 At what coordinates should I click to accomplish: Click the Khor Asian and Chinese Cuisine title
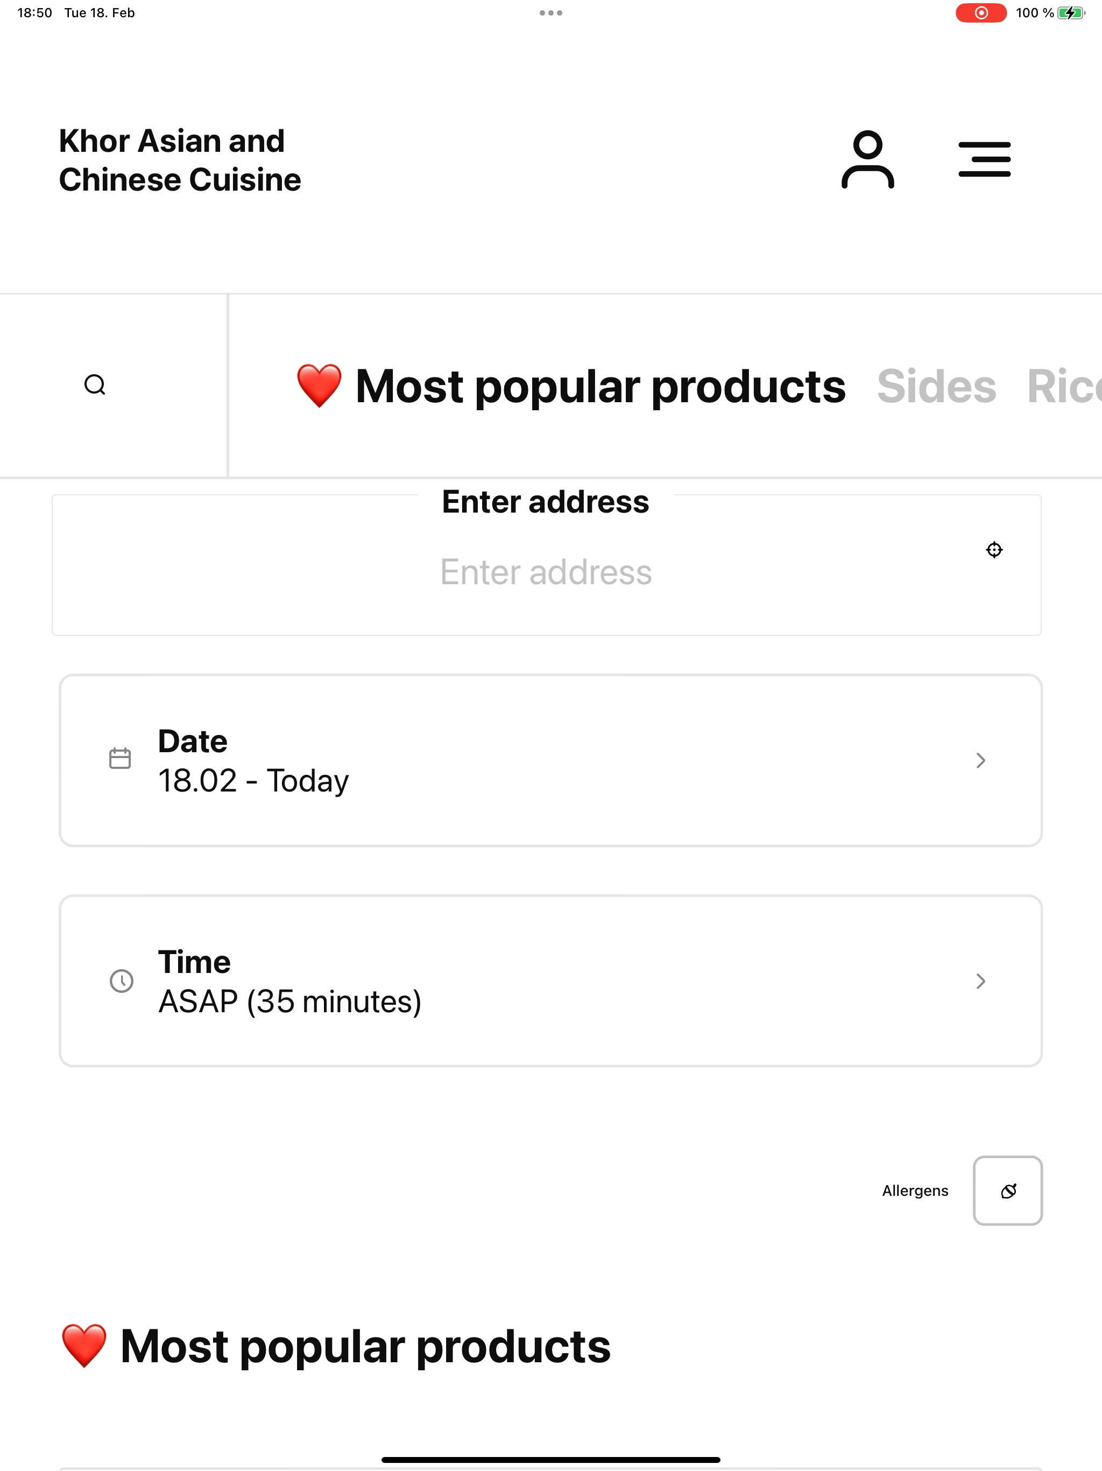pos(180,160)
